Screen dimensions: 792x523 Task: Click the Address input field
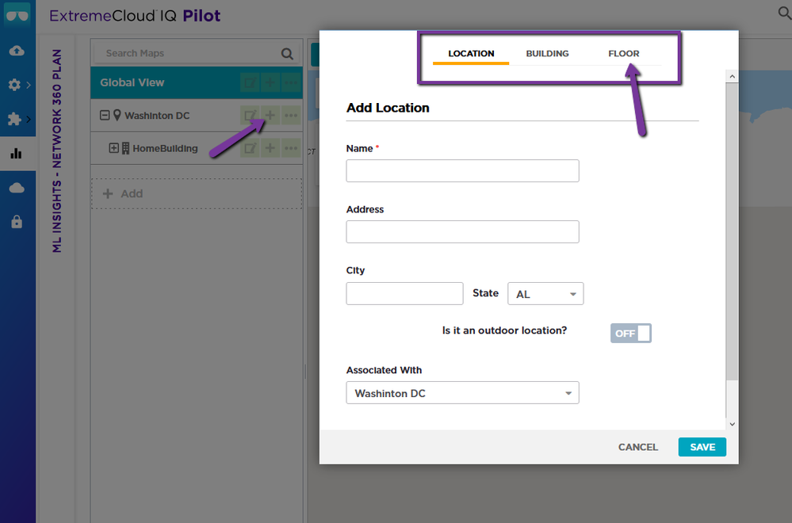(x=463, y=231)
